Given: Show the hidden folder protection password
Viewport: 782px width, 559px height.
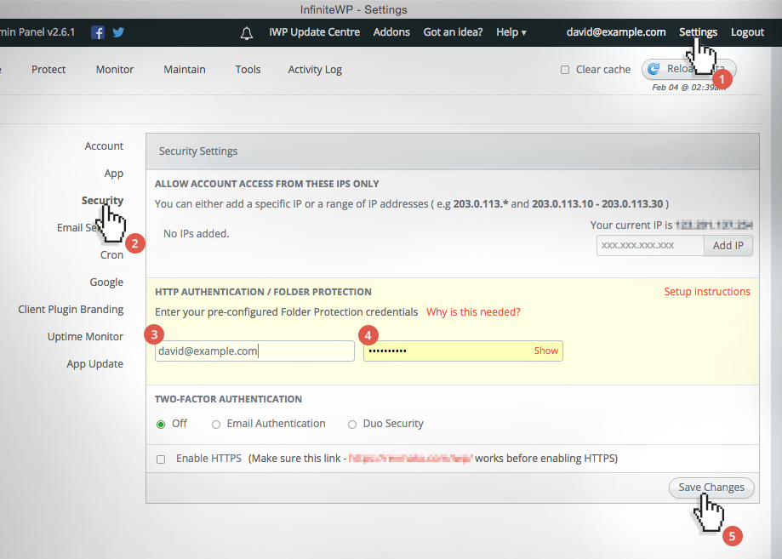Looking at the screenshot, I should click(545, 351).
